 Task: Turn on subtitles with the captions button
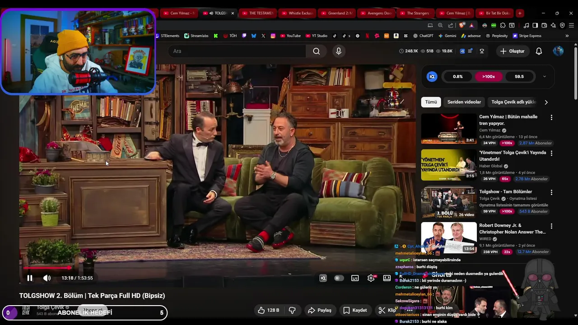tap(355, 278)
